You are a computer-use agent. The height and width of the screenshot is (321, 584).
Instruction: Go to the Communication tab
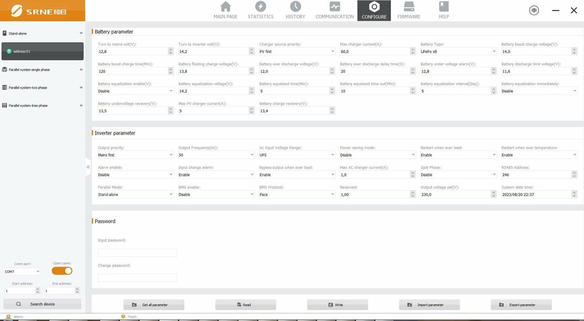click(335, 11)
